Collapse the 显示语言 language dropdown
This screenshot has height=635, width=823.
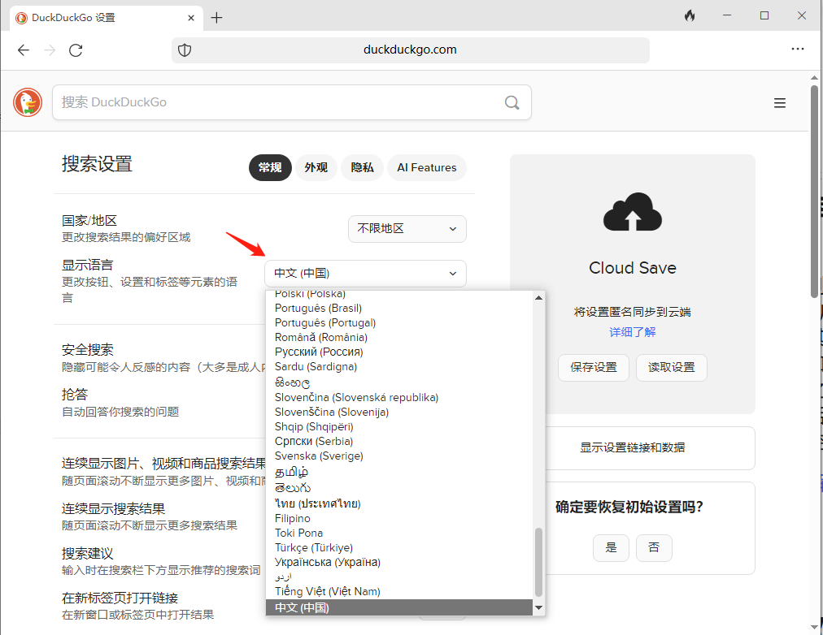point(365,274)
